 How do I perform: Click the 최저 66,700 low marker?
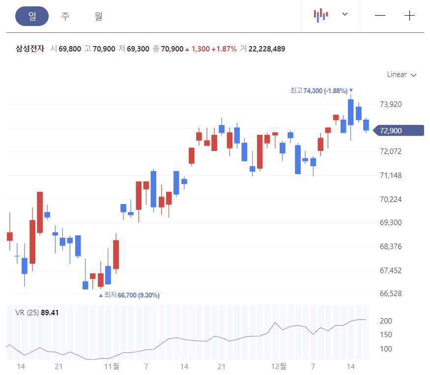(x=129, y=295)
